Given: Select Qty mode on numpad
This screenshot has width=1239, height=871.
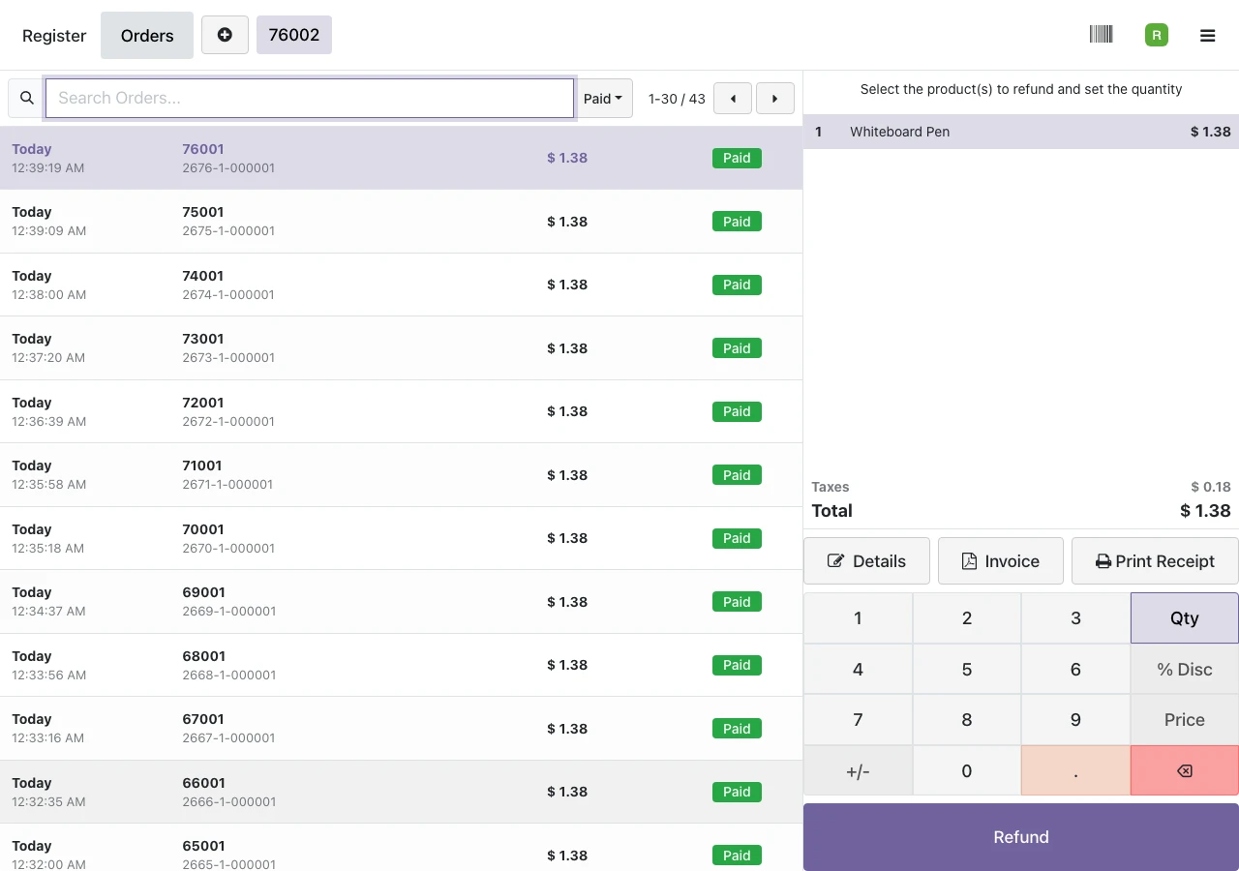Looking at the screenshot, I should [x=1185, y=618].
